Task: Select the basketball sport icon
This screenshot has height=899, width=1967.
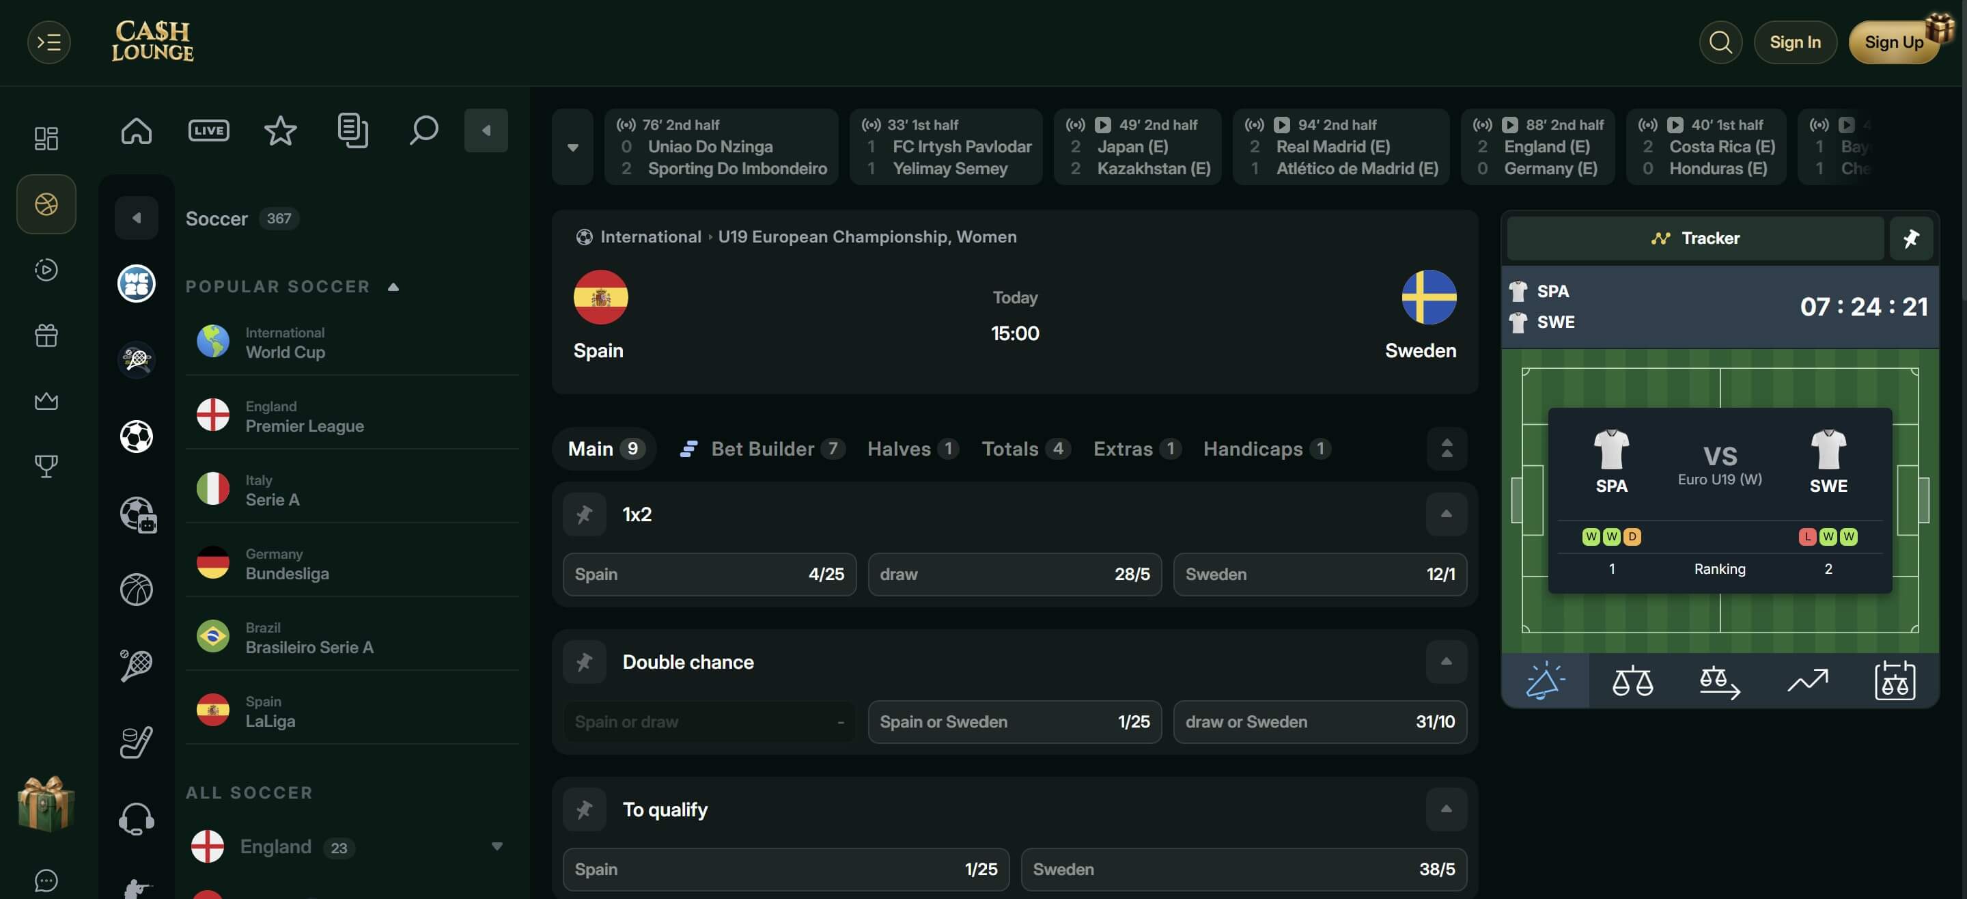Action: tap(137, 590)
